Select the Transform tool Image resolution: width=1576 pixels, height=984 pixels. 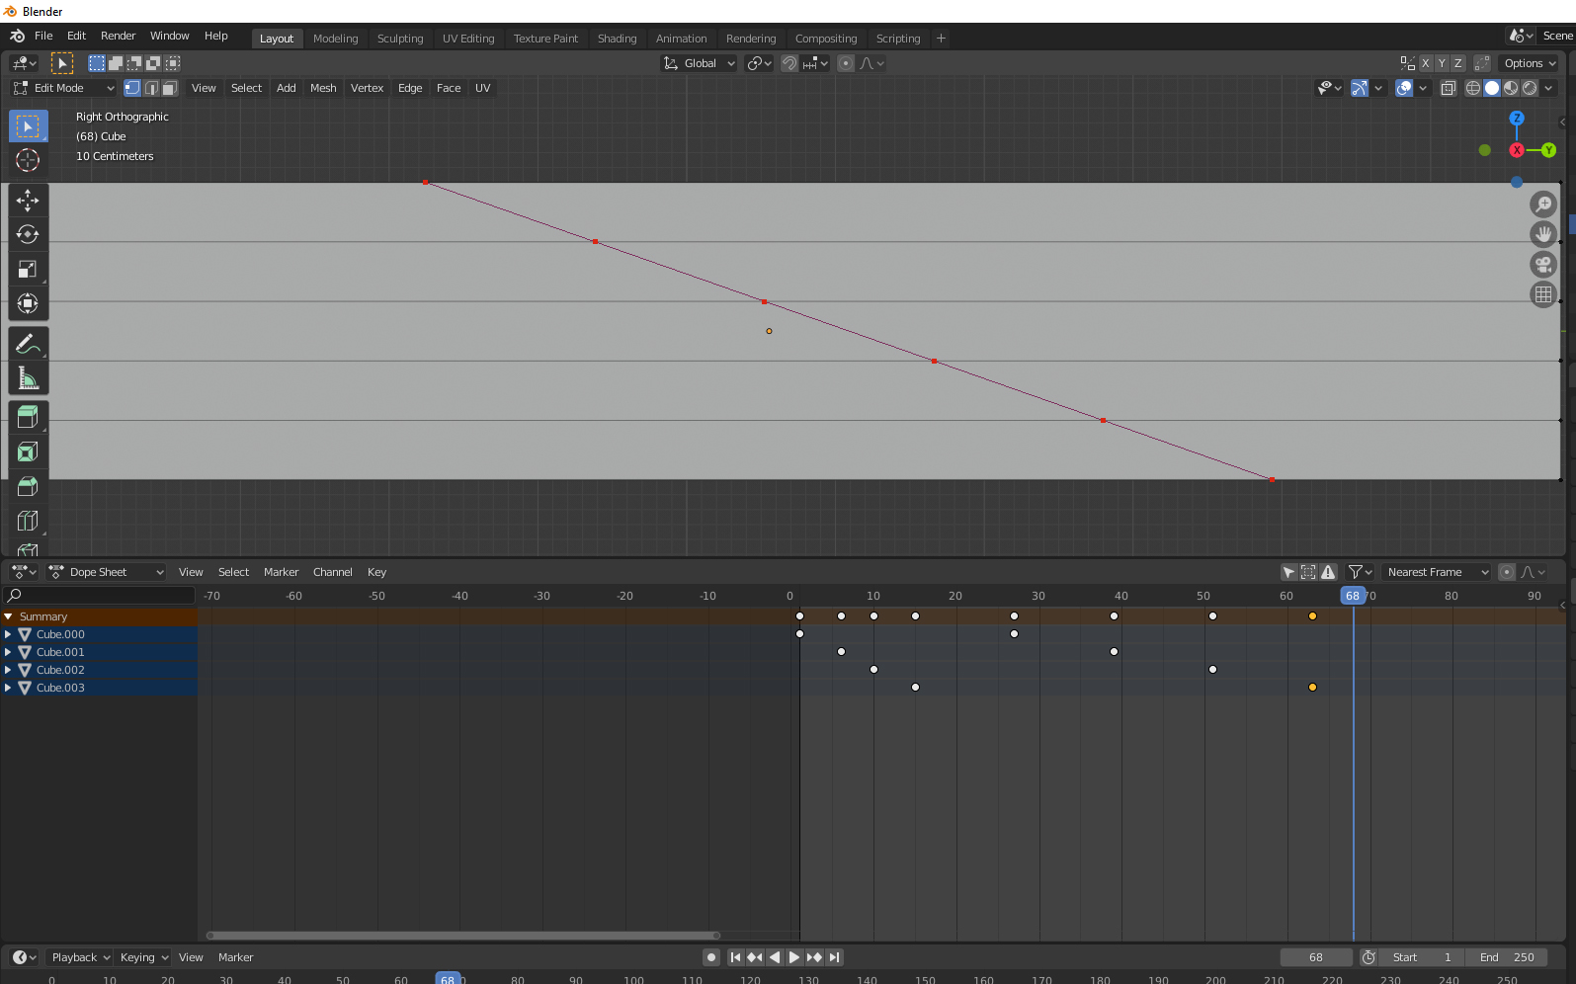[28, 303]
